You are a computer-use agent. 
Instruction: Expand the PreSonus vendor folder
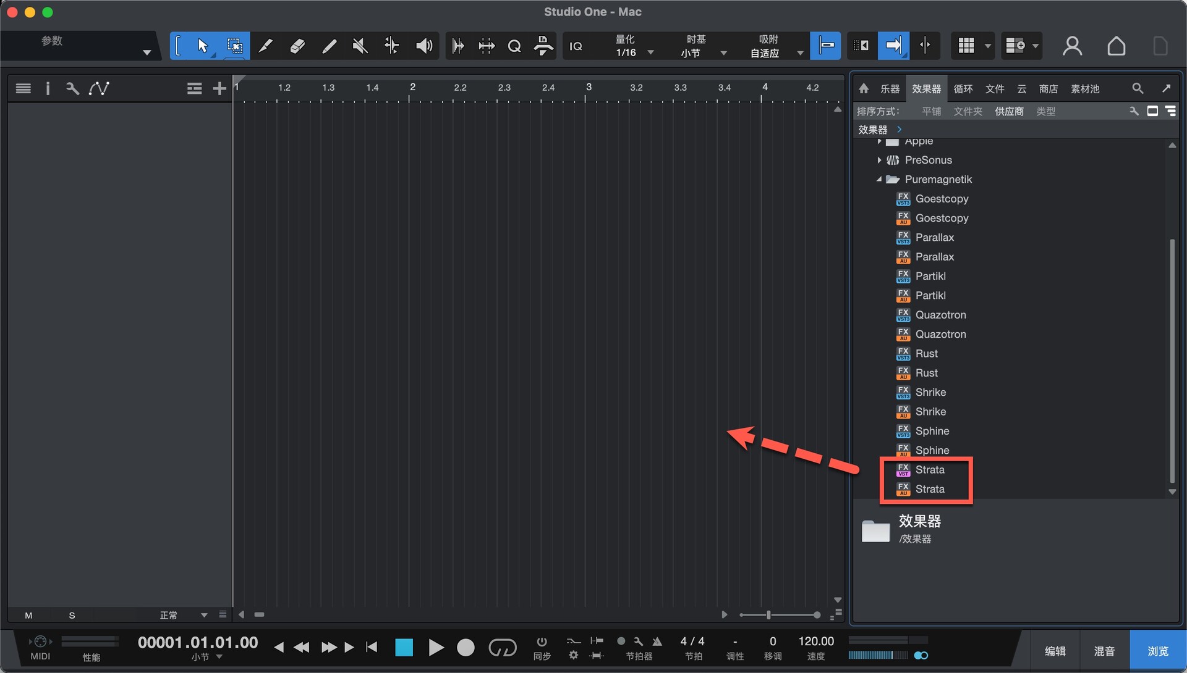(879, 160)
